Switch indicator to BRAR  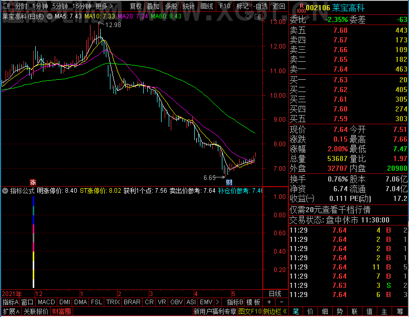(132, 302)
